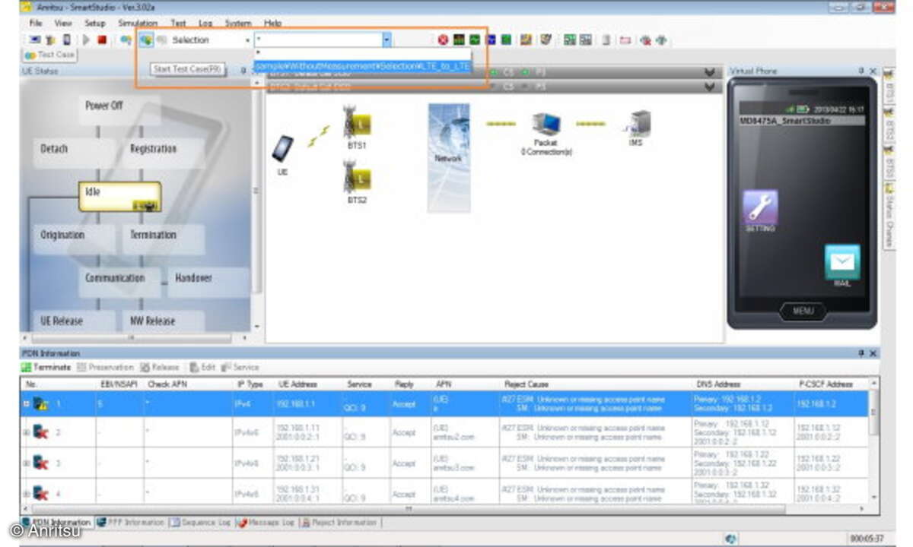The width and height of the screenshot is (913, 547).
Task: Expand PDN row 1 tree node
Action: click(x=25, y=404)
